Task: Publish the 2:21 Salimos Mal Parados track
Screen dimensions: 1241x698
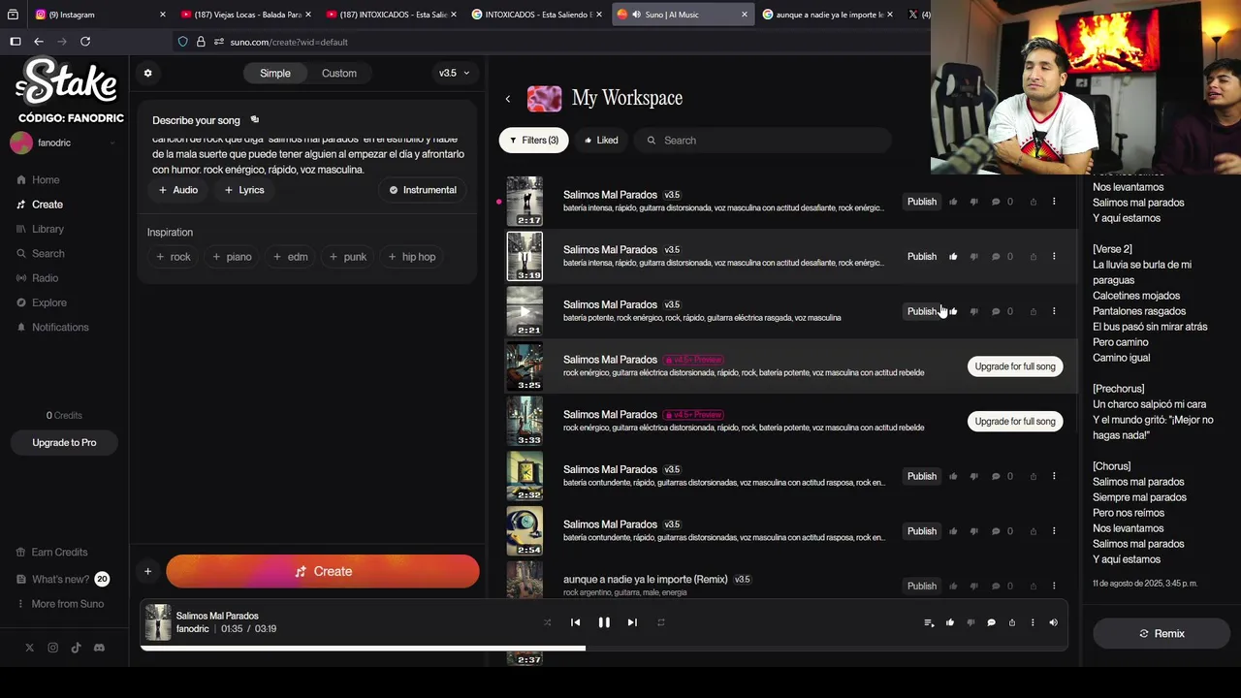Action: (x=922, y=311)
